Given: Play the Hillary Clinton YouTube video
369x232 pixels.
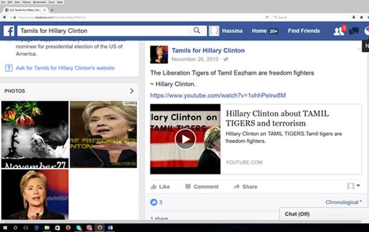Looking at the screenshot, I should pyautogui.click(x=185, y=139).
